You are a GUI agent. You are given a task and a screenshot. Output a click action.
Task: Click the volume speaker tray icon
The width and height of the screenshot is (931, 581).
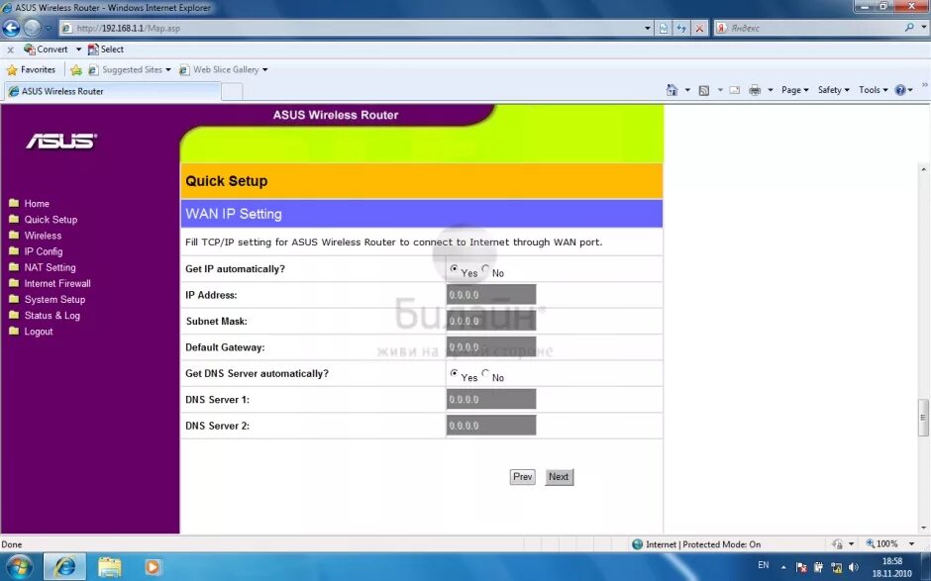tap(854, 567)
